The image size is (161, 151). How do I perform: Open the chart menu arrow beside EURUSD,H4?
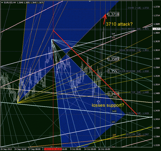[2, 3]
